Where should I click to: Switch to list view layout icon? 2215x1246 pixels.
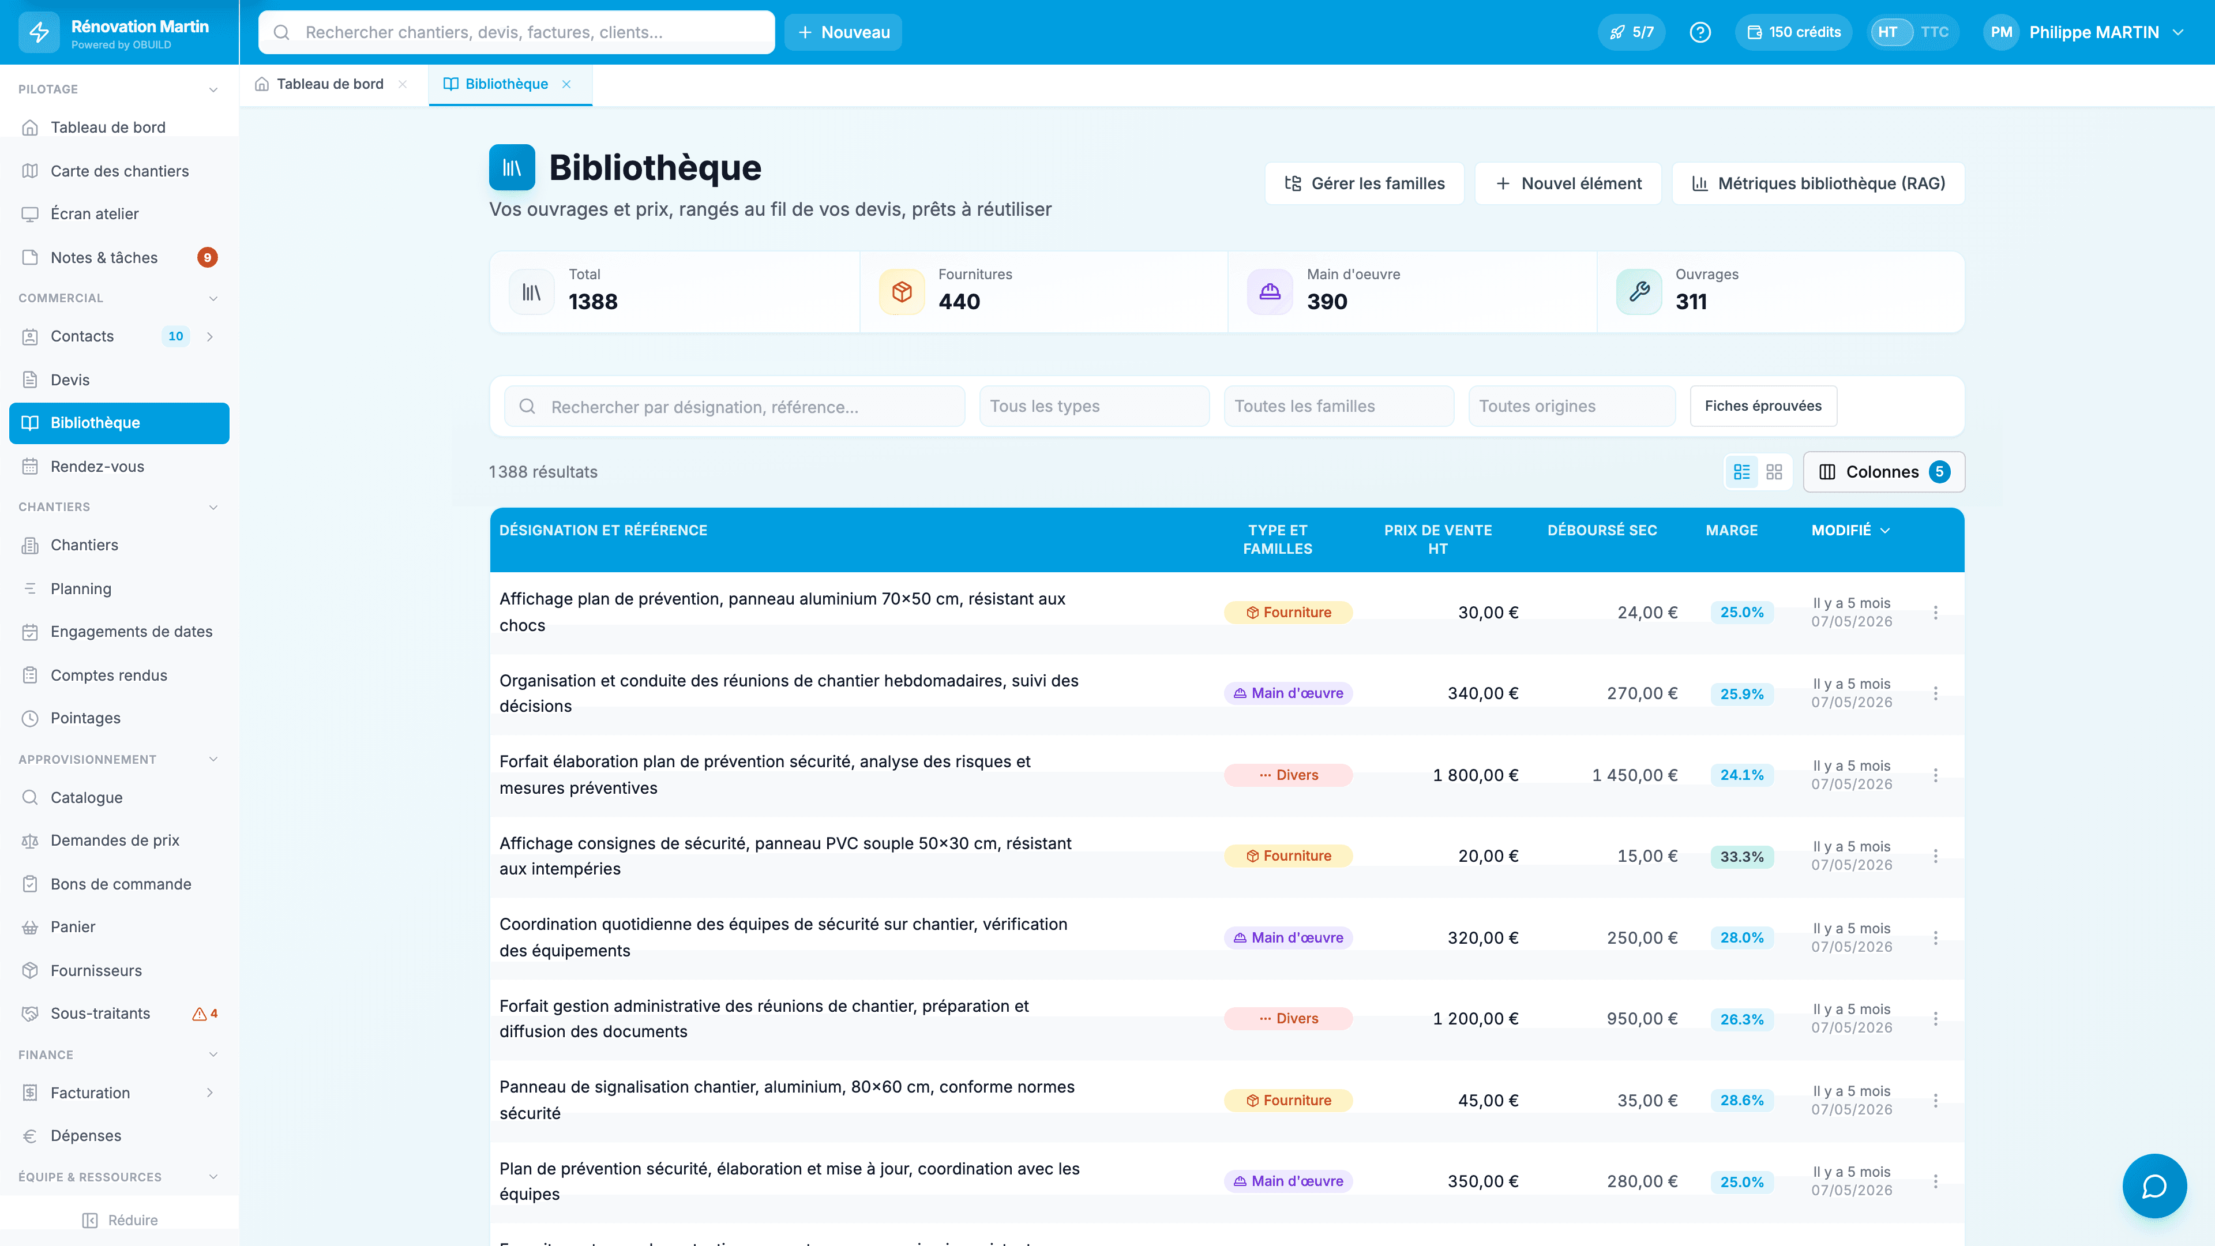1742,472
